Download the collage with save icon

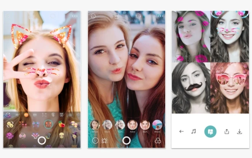(x=239, y=131)
